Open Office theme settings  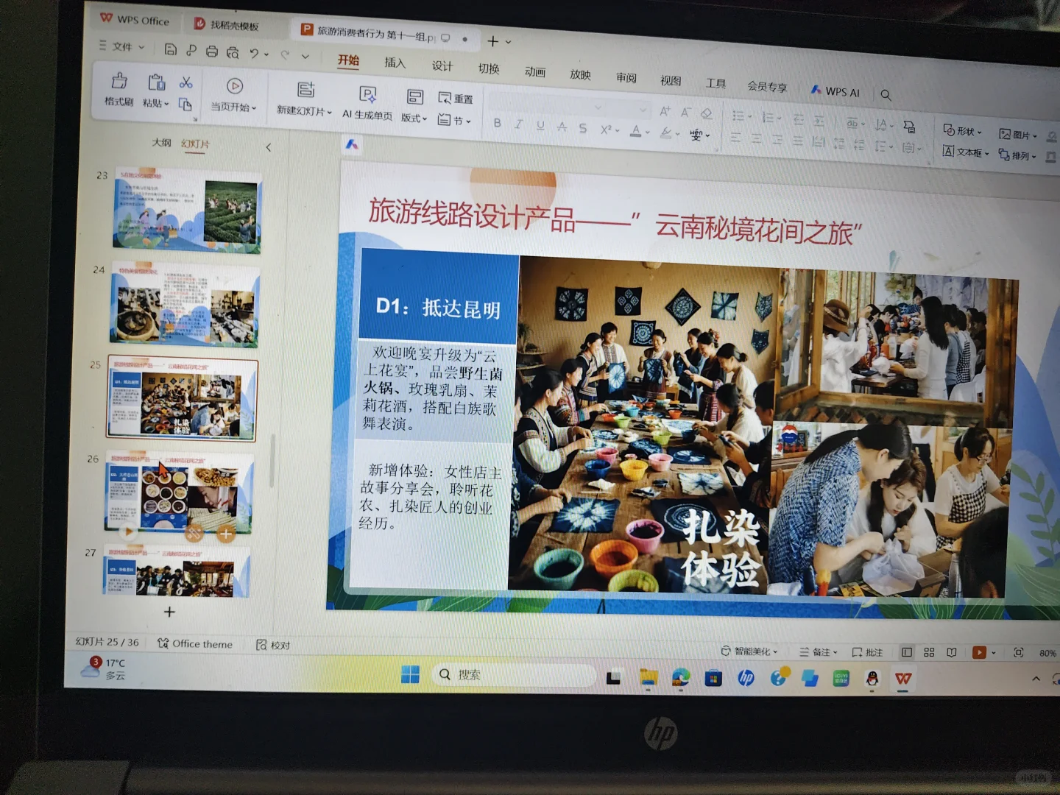tap(196, 644)
